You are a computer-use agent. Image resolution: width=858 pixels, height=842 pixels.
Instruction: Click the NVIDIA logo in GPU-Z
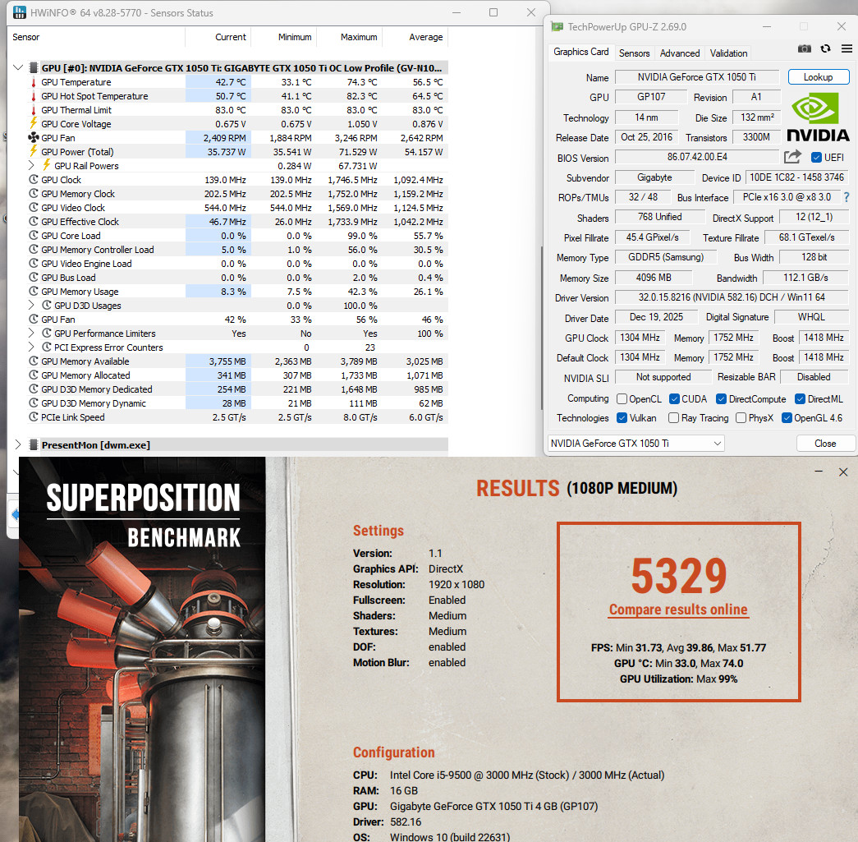click(818, 116)
